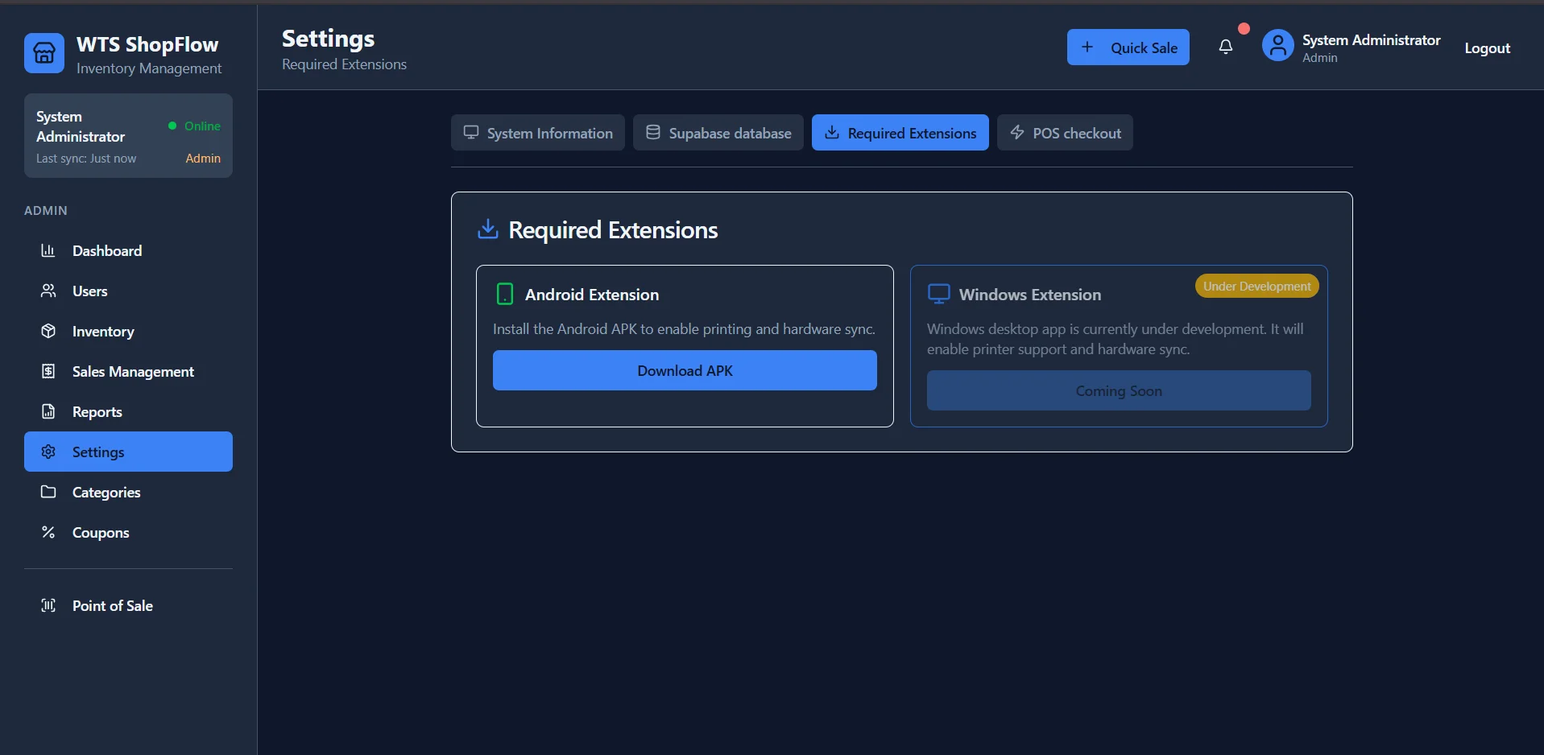The width and height of the screenshot is (1544, 755).
Task: Click the Windows Extension monitor icon
Action: tap(939, 294)
